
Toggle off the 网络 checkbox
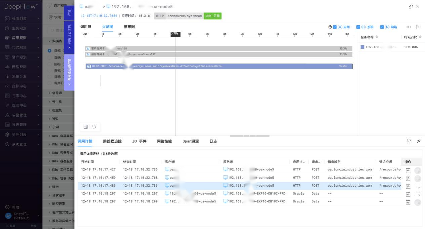coord(382,27)
